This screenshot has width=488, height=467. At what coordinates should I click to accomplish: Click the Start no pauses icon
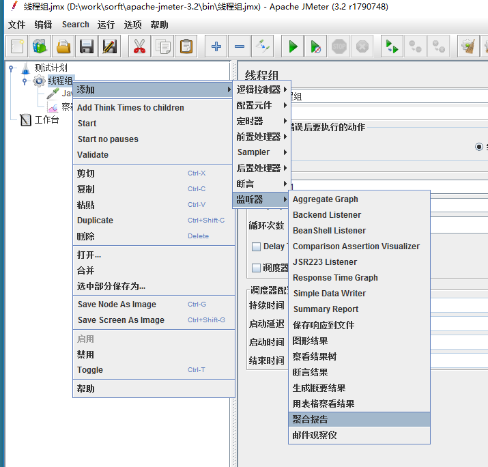pyautogui.click(x=316, y=46)
